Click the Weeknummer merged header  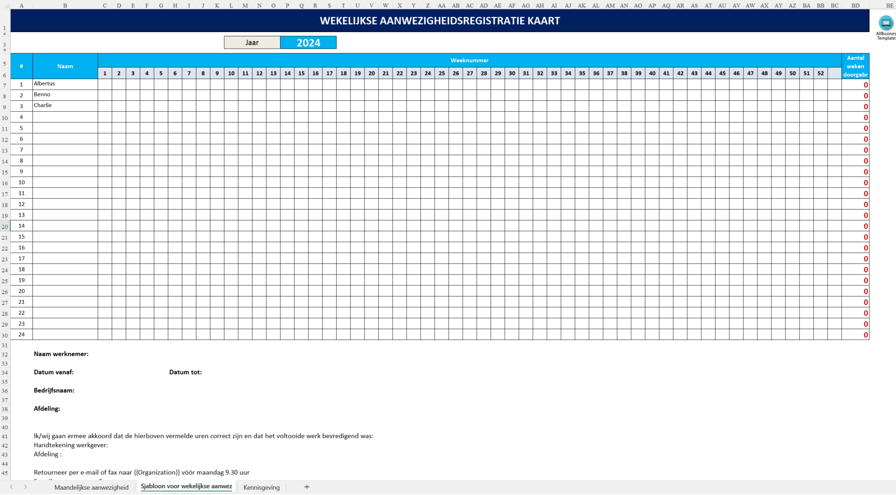470,60
